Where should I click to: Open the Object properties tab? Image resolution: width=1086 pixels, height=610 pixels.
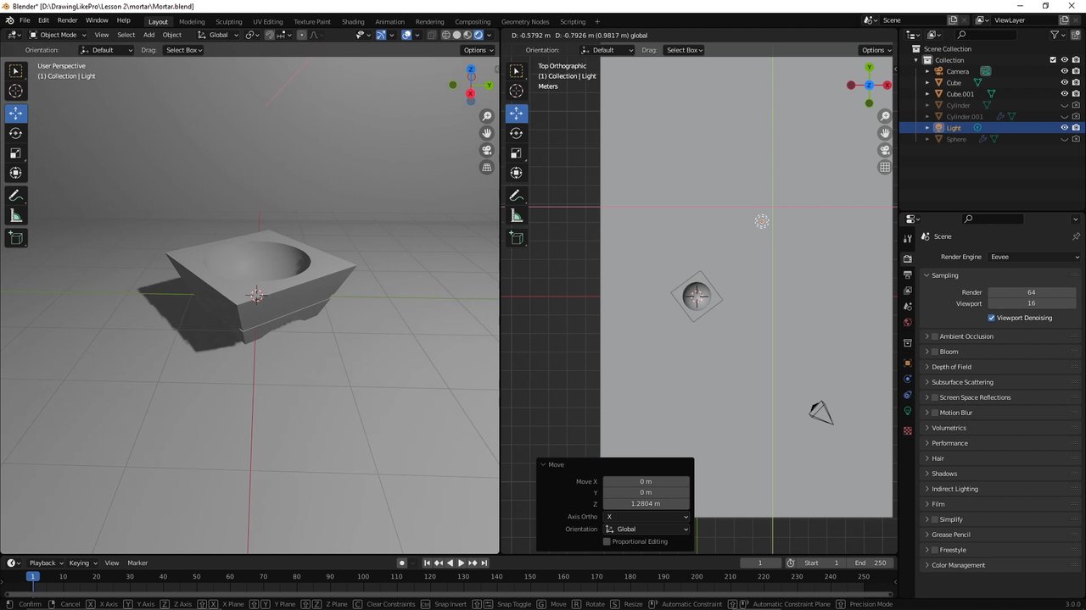[x=908, y=363]
